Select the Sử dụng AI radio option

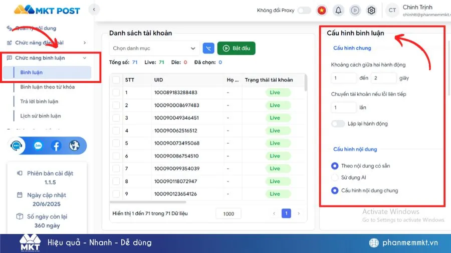click(335, 177)
